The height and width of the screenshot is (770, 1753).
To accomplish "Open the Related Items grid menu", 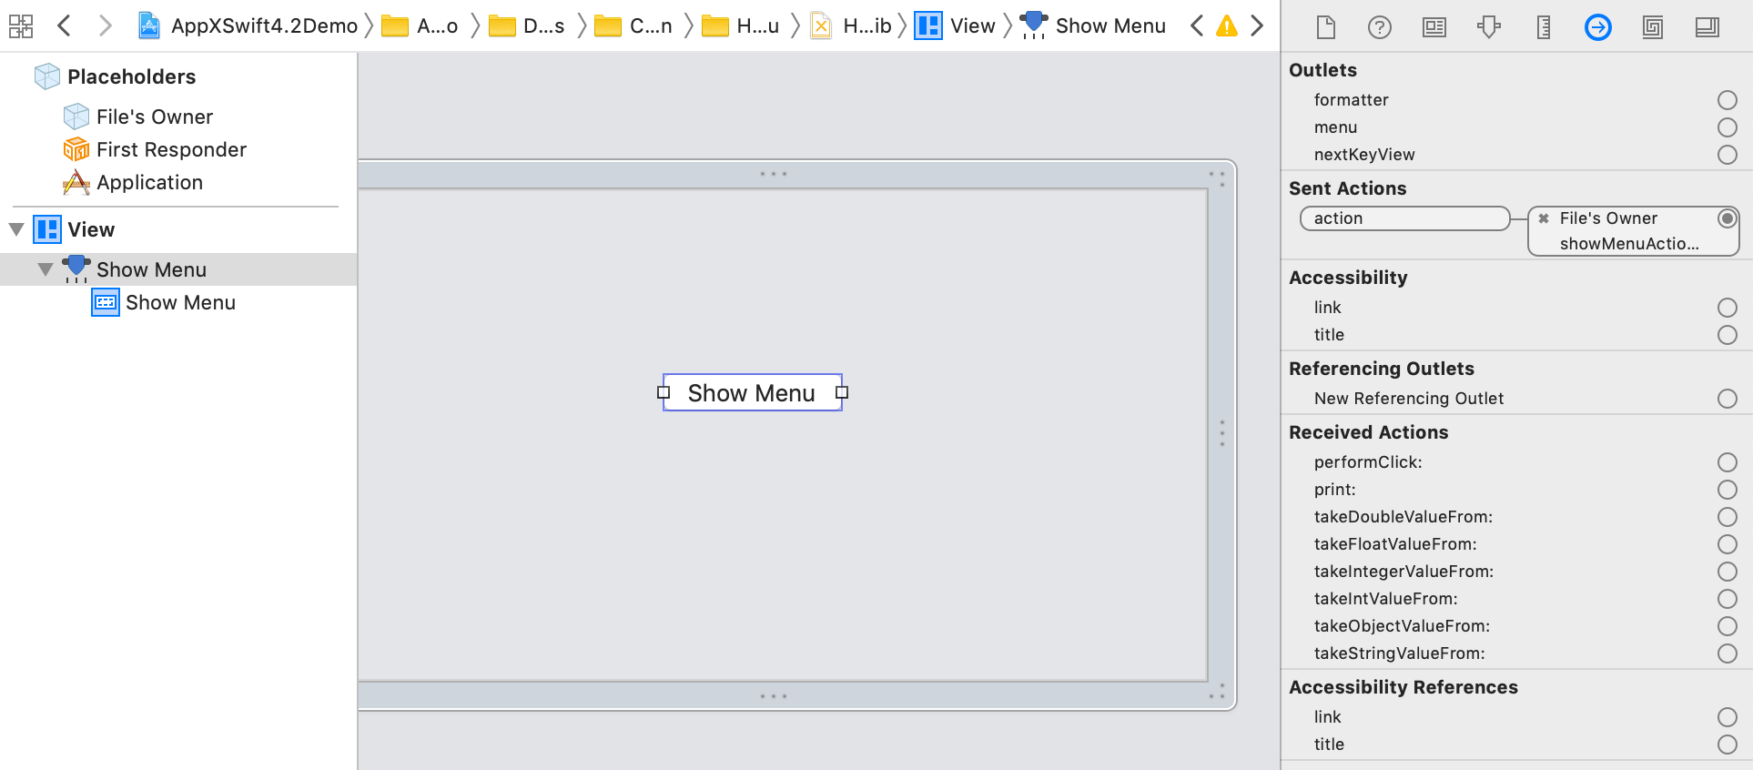I will pyautogui.click(x=21, y=26).
